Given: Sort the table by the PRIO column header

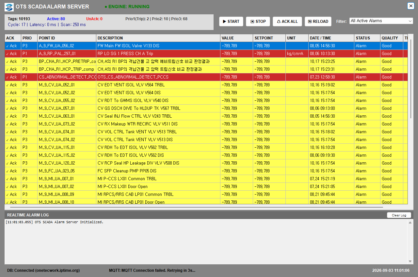Looking at the screenshot, I should click(29, 38).
